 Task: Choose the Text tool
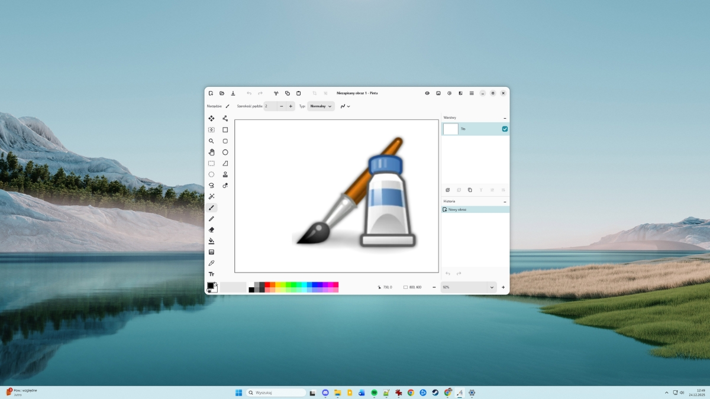(x=211, y=274)
